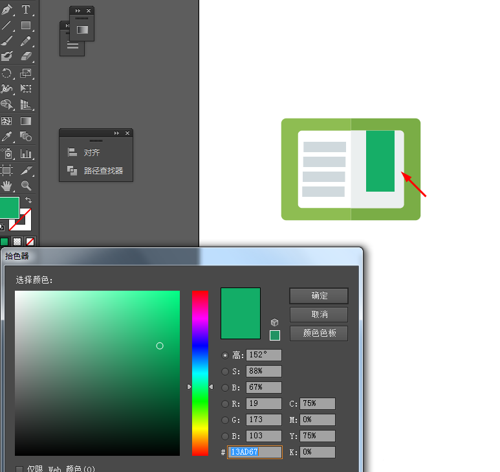
Task: Select the Symbol Sprayer tool
Action: (7, 153)
